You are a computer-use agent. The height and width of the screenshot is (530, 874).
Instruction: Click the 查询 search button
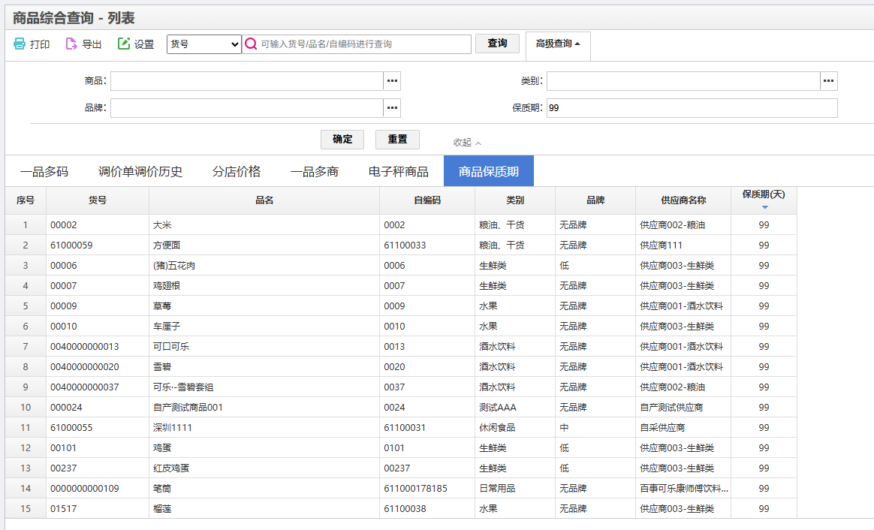click(497, 44)
